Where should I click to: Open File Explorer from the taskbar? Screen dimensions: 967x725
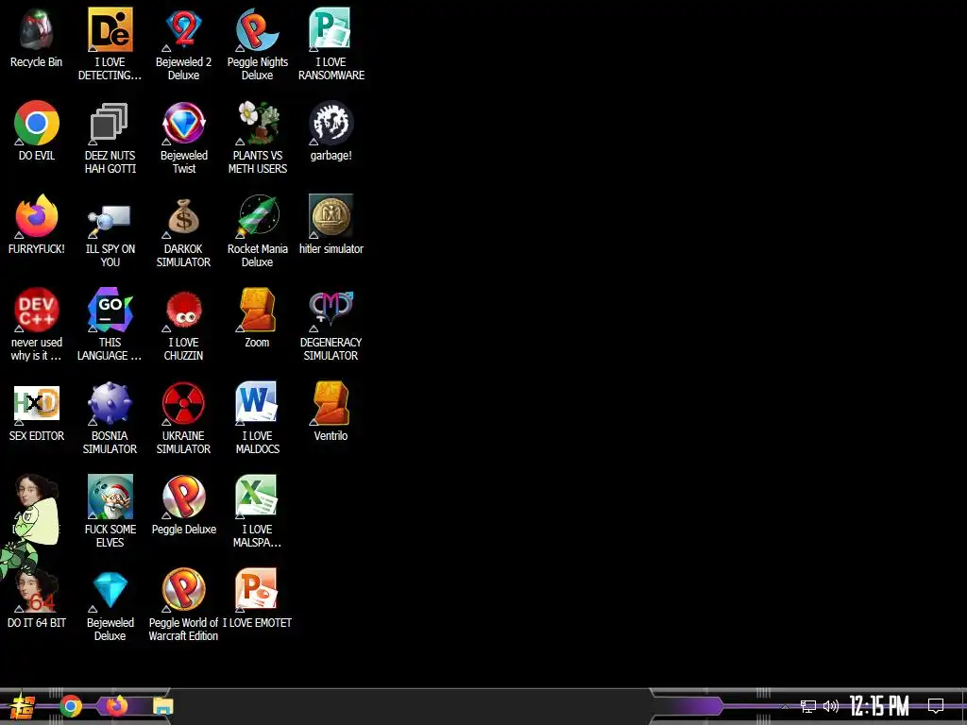click(162, 706)
